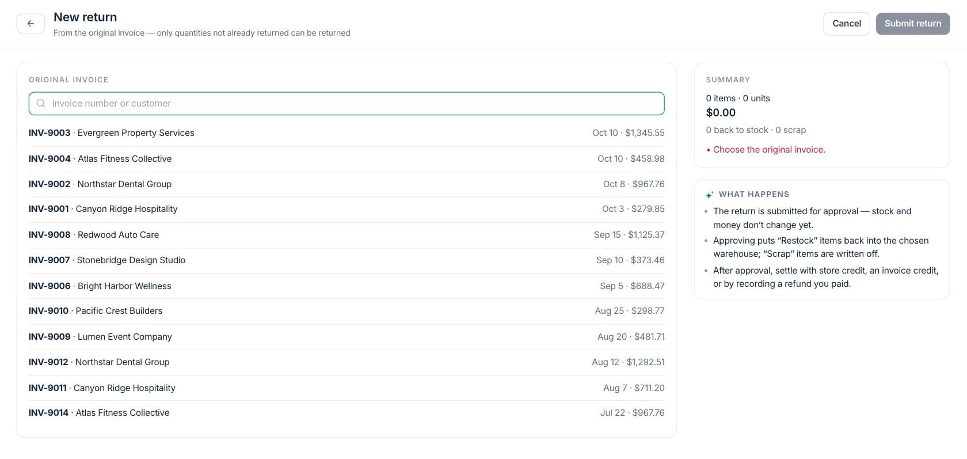
Task: Choose INV-9010 Pacific Crest Builders
Action: pyautogui.click(x=347, y=311)
